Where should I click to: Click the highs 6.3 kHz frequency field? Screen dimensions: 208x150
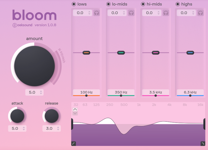(190, 92)
